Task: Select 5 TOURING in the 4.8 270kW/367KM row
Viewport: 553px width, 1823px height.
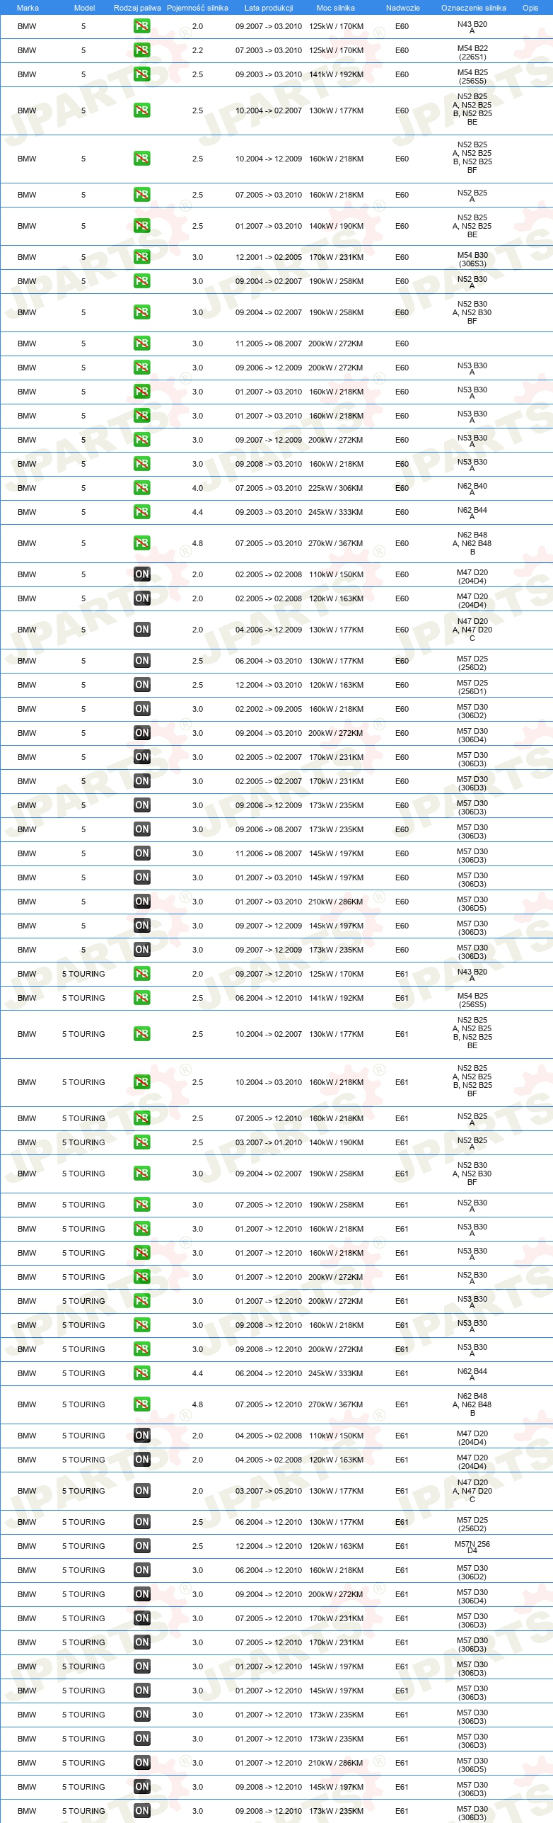Action: 83,1404
